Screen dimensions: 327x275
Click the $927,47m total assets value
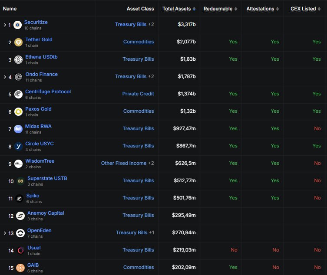point(185,128)
